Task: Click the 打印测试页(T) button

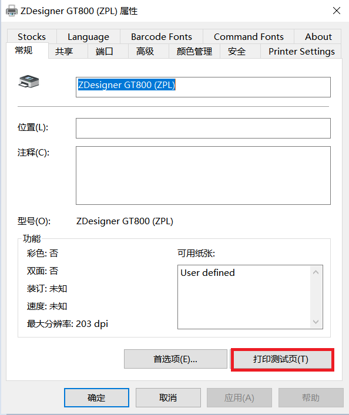Action: [281, 359]
